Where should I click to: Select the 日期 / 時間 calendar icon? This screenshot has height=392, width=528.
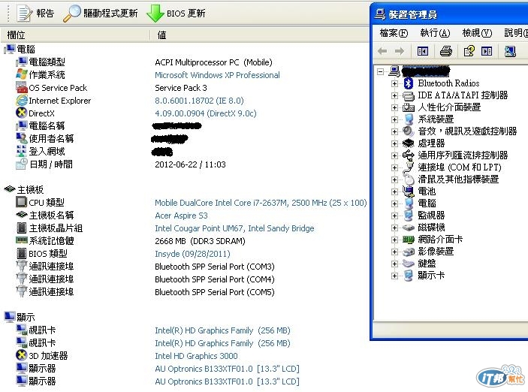pyautogui.click(x=22, y=164)
